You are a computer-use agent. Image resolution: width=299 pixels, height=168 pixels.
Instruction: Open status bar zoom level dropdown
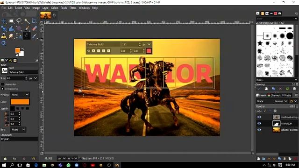coord(72,159)
